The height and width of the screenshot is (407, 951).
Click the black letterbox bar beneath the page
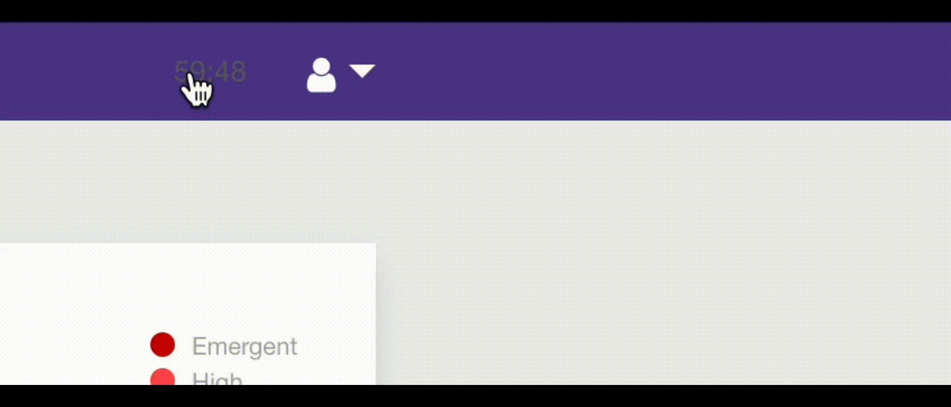coord(475,396)
